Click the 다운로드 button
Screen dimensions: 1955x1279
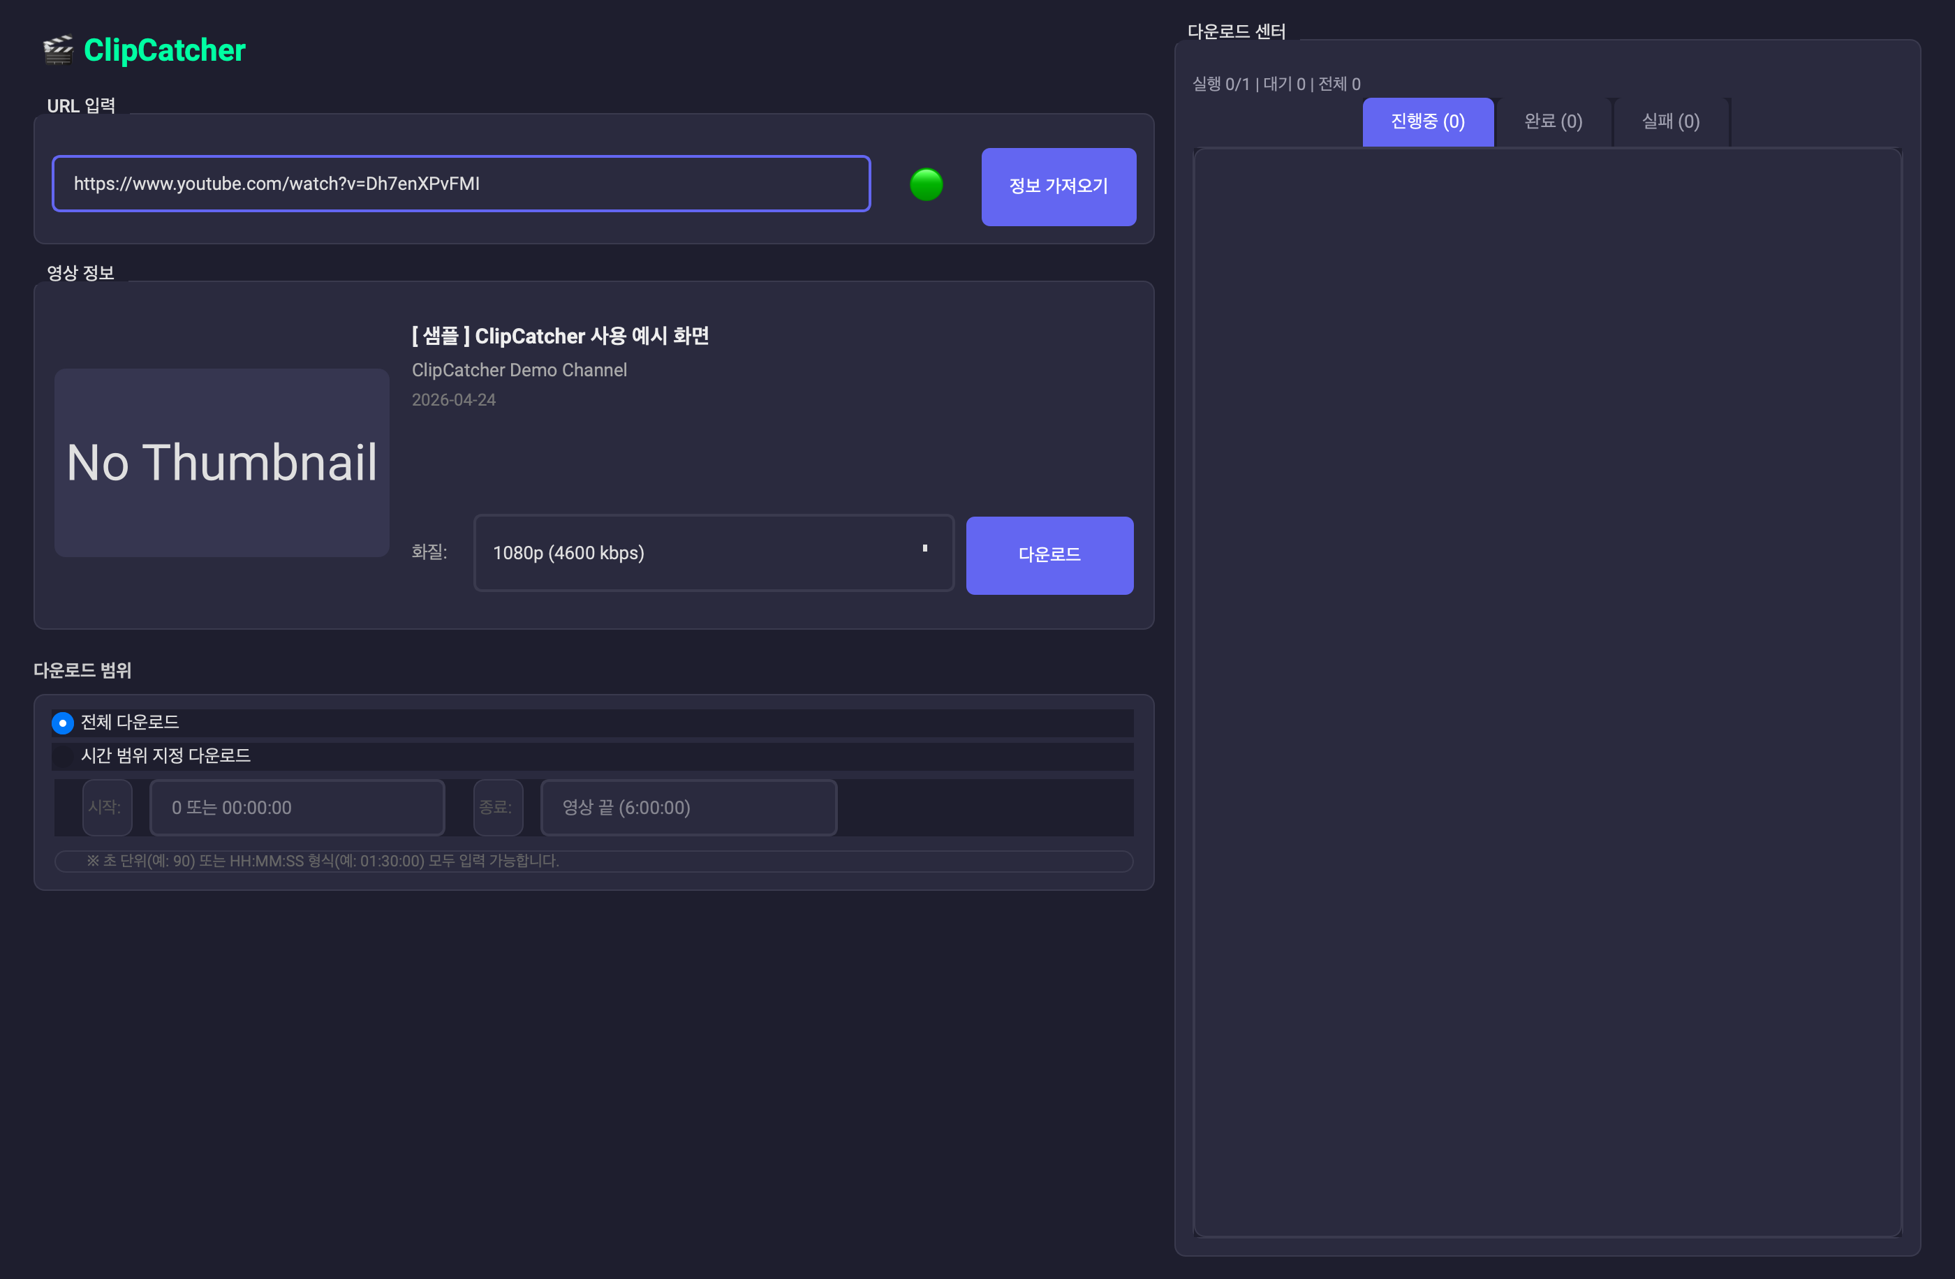pyautogui.click(x=1049, y=555)
